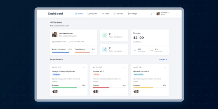Click the phone icon beside the number
This screenshot has height=109, width=218.
coord(69,42)
